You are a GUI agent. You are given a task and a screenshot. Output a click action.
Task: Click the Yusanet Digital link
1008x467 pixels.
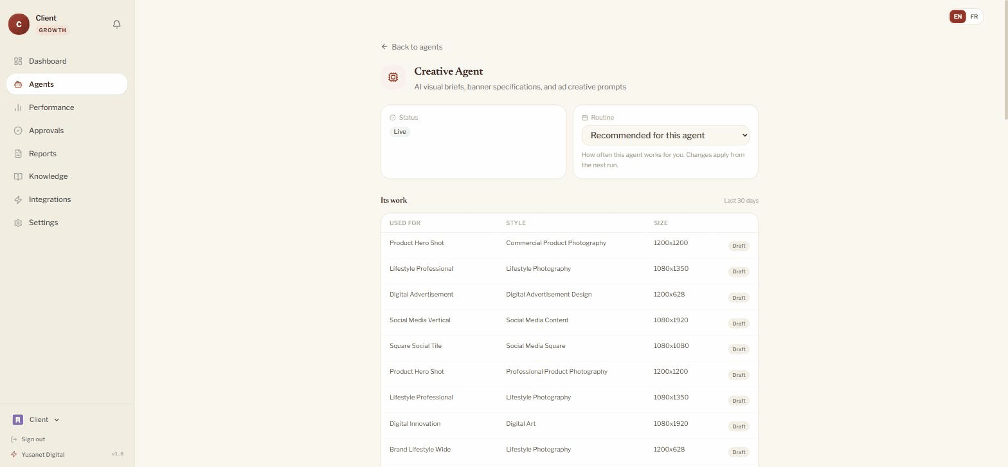(x=38, y=455)
